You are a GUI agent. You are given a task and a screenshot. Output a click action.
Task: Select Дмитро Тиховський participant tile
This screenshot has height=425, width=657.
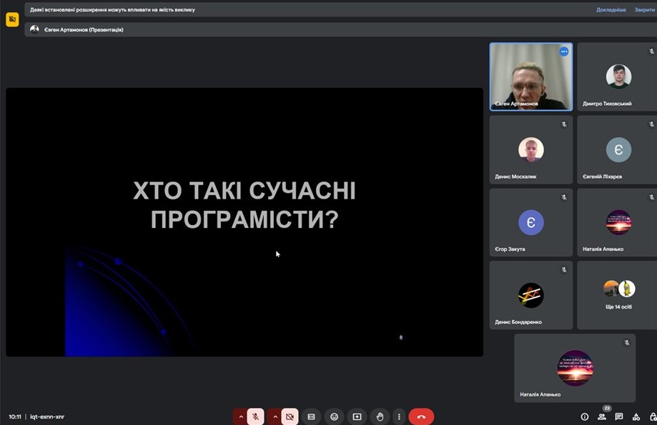[x=617, y=76]
